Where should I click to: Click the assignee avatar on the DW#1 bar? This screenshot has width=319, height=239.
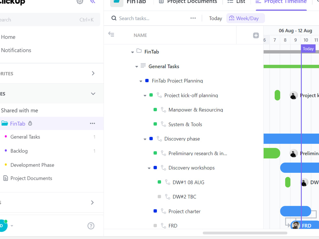304,182
